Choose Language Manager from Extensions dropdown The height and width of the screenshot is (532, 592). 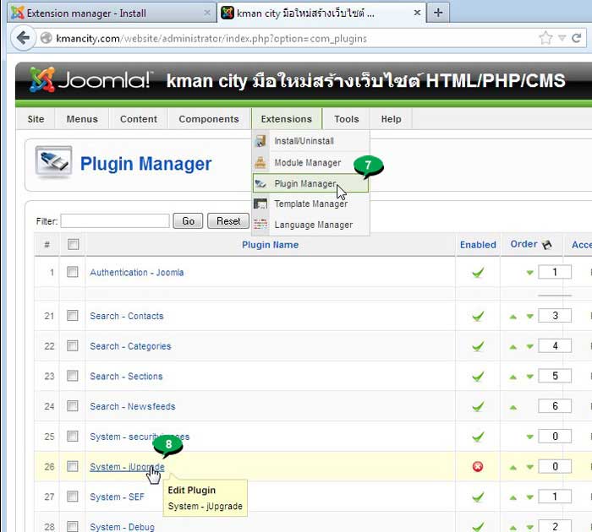click(310, 225)
